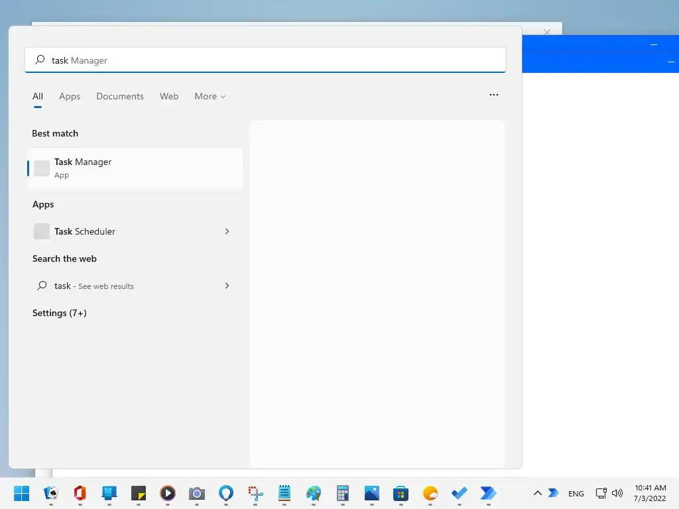
Task: Select 'task - See web results' entry
Action: [x=135, y=285]
